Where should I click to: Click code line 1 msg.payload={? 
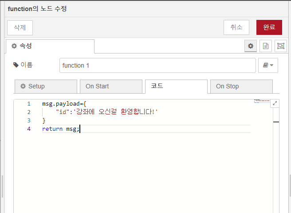(x=64, y=104)
